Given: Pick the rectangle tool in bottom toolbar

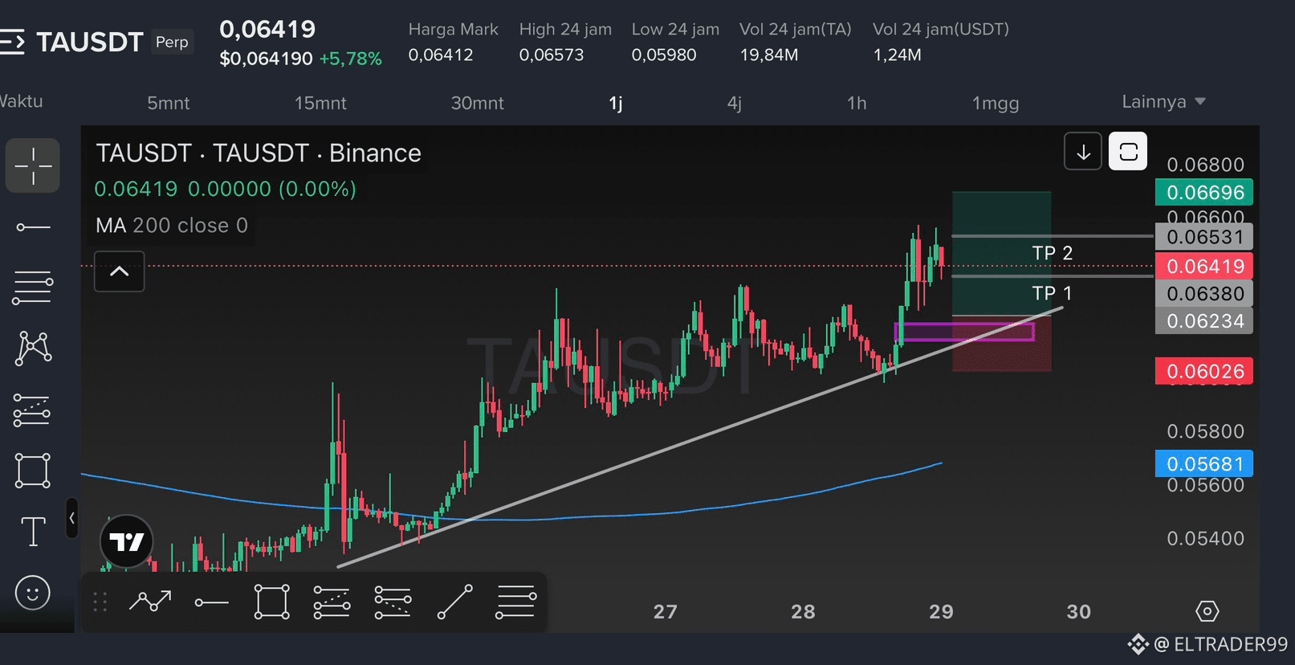Looking at the screenshot, I should click(x=272, y=602).
